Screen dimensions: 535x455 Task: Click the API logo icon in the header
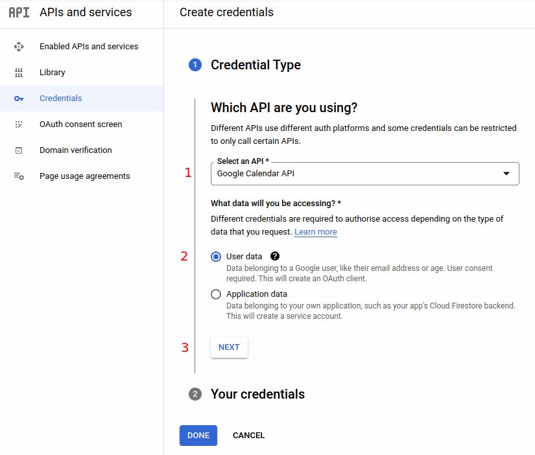19,12
